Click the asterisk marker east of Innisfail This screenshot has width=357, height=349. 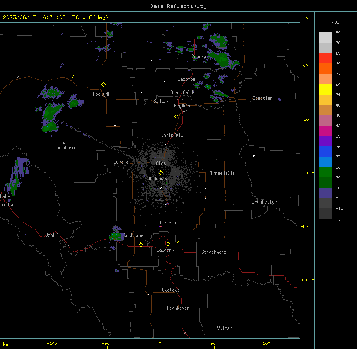click(x=208, y=126)
